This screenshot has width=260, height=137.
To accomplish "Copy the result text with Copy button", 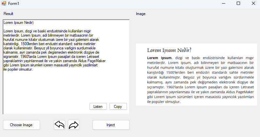I will pyautogui.click(x=118, y=107).
